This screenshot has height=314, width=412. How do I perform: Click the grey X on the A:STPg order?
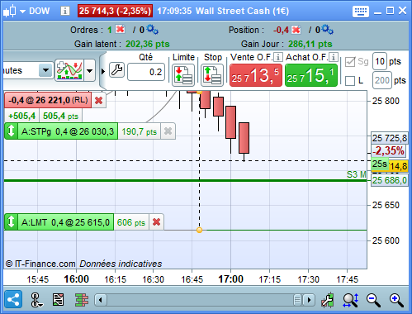[168, 131]
